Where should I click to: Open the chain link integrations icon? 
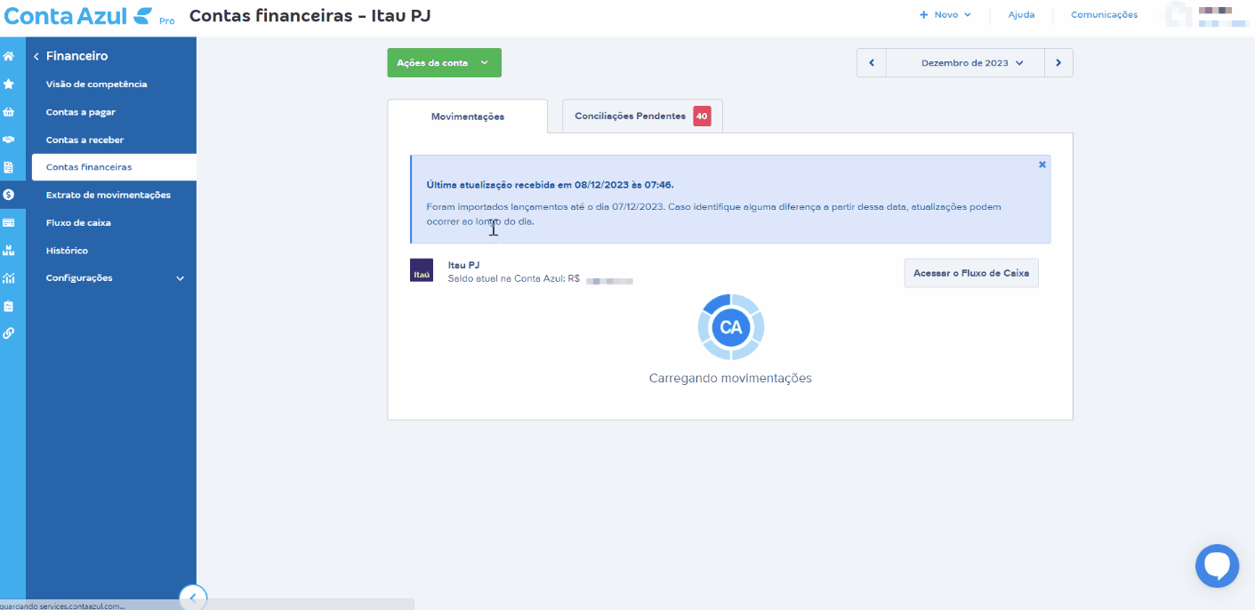pyautogui.click(x=8, y=333)
